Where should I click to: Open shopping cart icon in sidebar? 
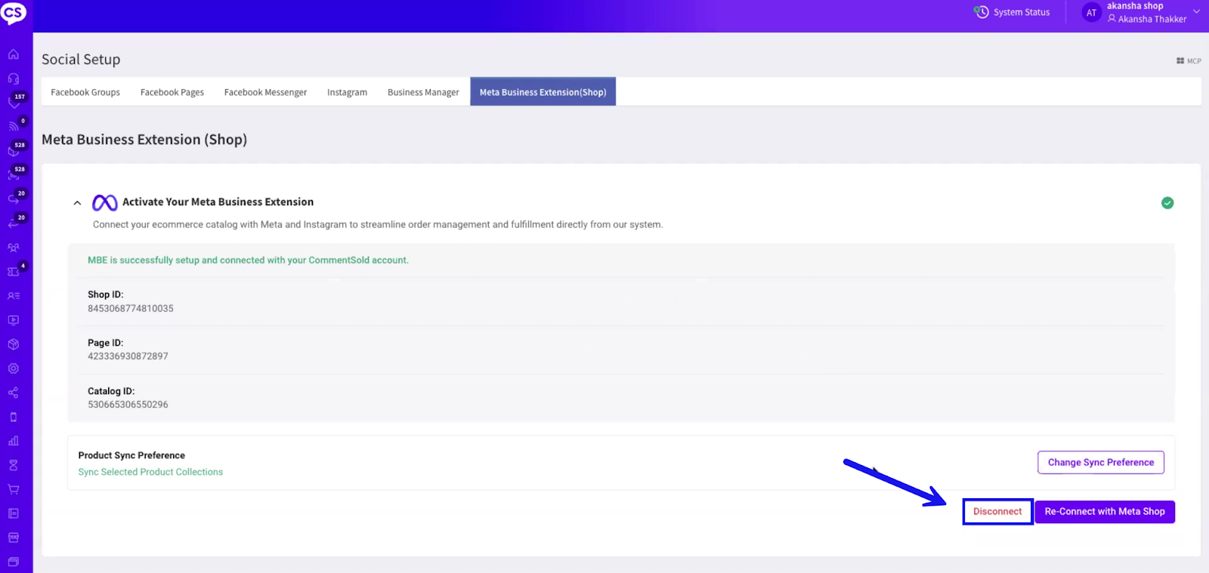[14, 489]
